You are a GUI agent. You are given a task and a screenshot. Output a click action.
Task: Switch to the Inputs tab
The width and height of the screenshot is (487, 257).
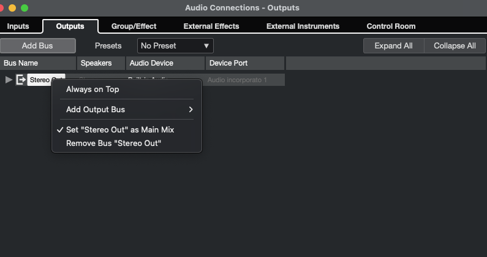click(x=18, y=26)
